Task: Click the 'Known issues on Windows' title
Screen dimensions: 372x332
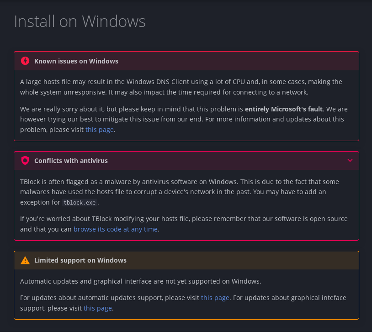Action: (x=76, y=61)
